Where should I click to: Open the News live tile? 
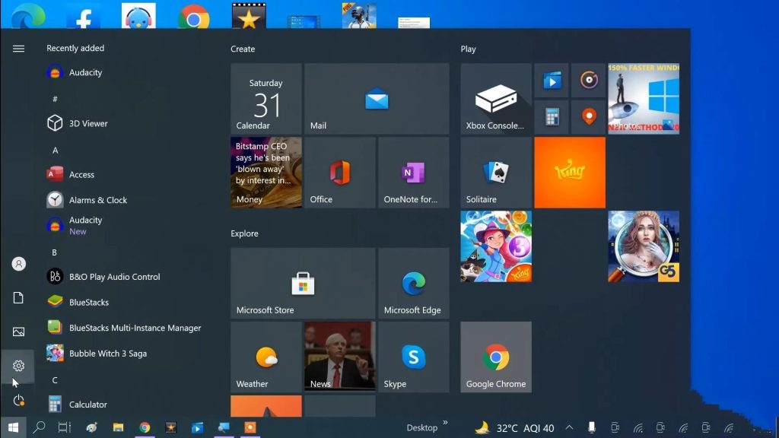coord(340,357)
